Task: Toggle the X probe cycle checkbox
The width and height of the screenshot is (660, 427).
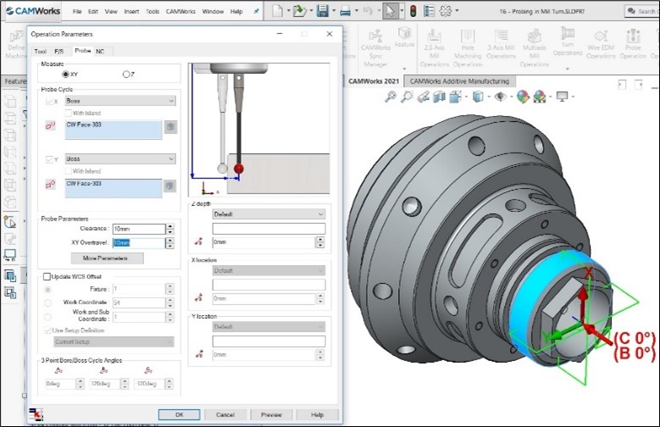Action: pos(49,102)
